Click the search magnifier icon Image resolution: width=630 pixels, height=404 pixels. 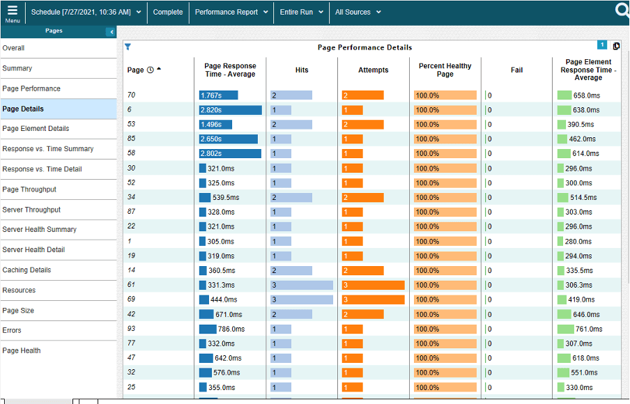tap(622, 10)
